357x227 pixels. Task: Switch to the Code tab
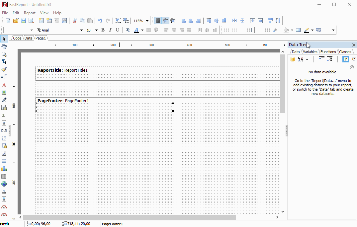(x=17, y=38)
